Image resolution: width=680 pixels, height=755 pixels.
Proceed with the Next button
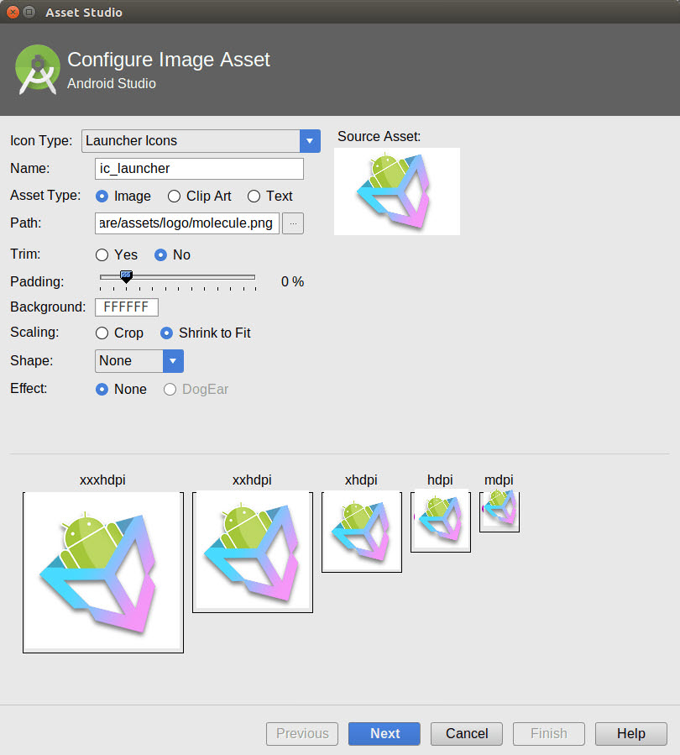(x=384, y=733)
